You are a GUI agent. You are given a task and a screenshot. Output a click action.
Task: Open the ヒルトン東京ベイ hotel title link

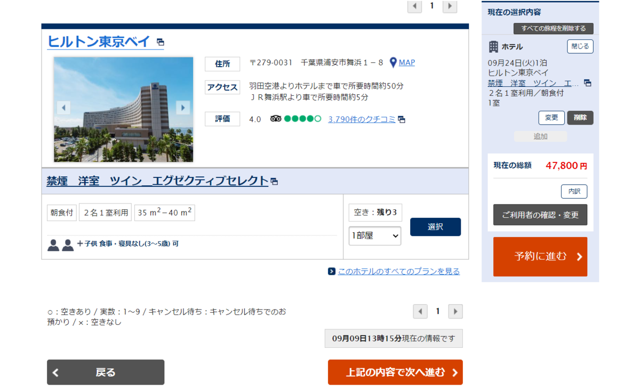point(99,42)
